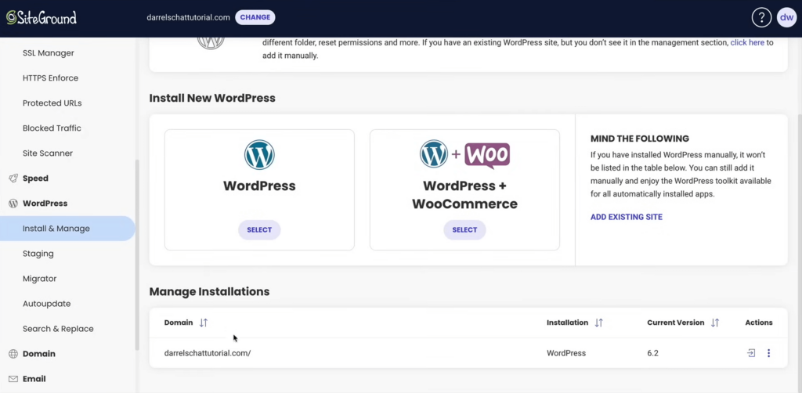Click the WooCommerce Woo logo
802x393 pixels.
pos(487,156)
